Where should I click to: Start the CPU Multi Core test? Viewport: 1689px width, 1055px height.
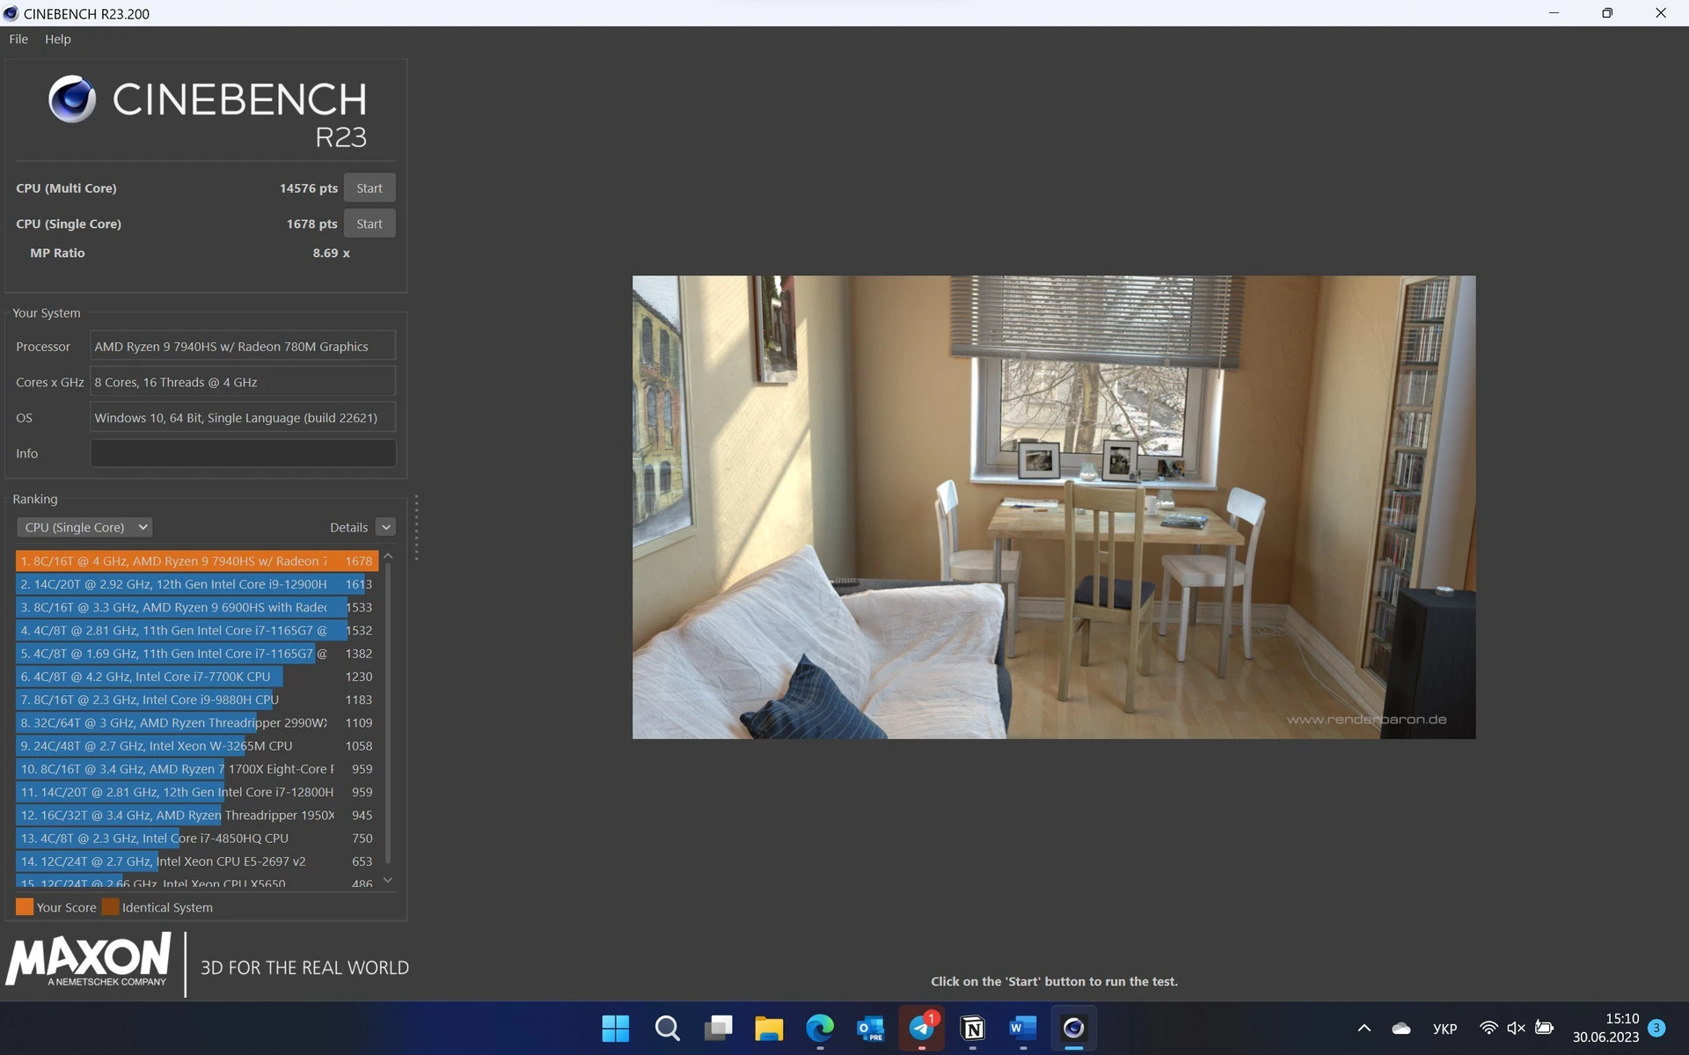pos(369,187)
